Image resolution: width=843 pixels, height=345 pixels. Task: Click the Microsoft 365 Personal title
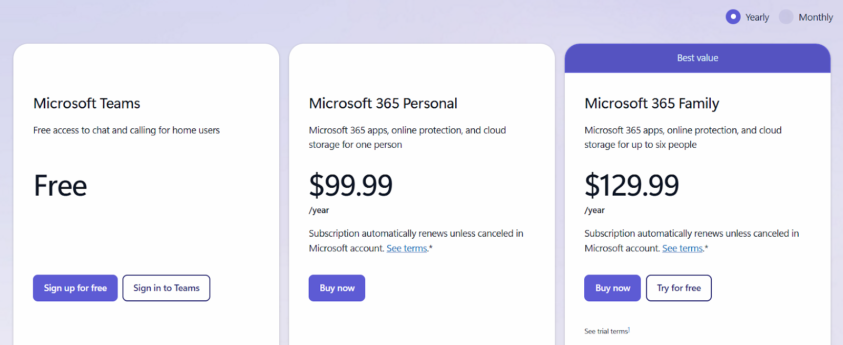pyautogui.click(x=383, y=103)
